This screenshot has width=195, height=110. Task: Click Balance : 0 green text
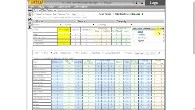click(137, 14)
